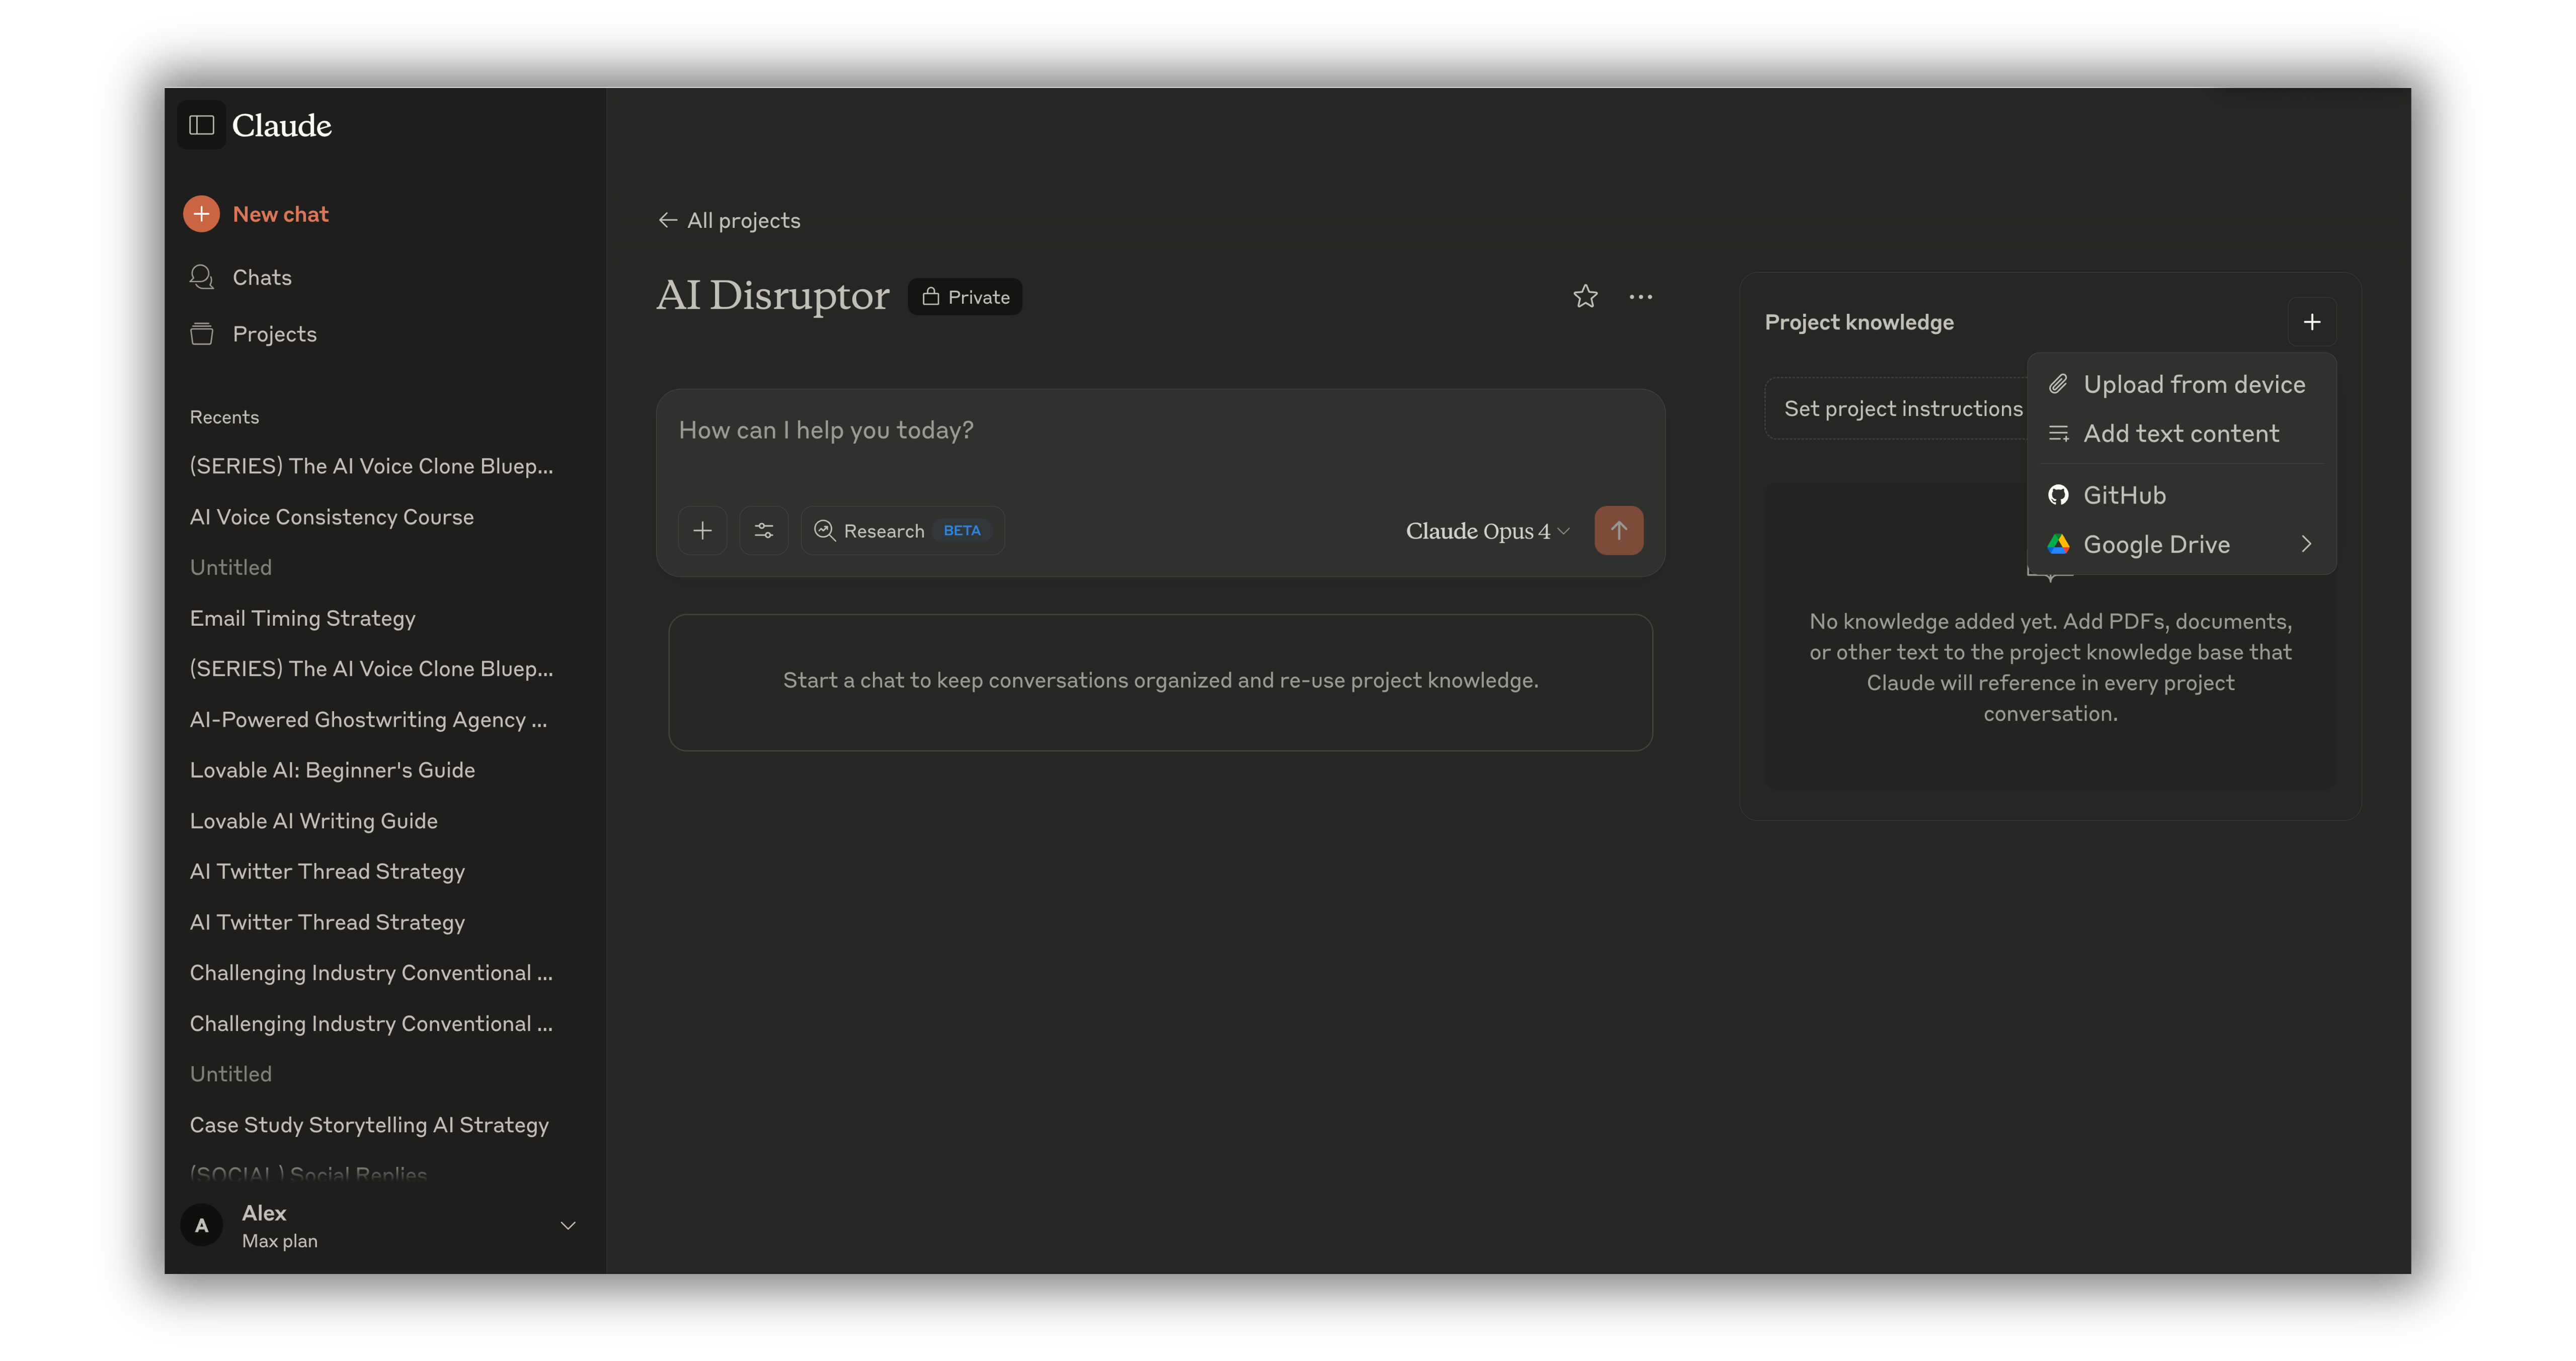Toggle the Research BETA mode

point(901,531)
